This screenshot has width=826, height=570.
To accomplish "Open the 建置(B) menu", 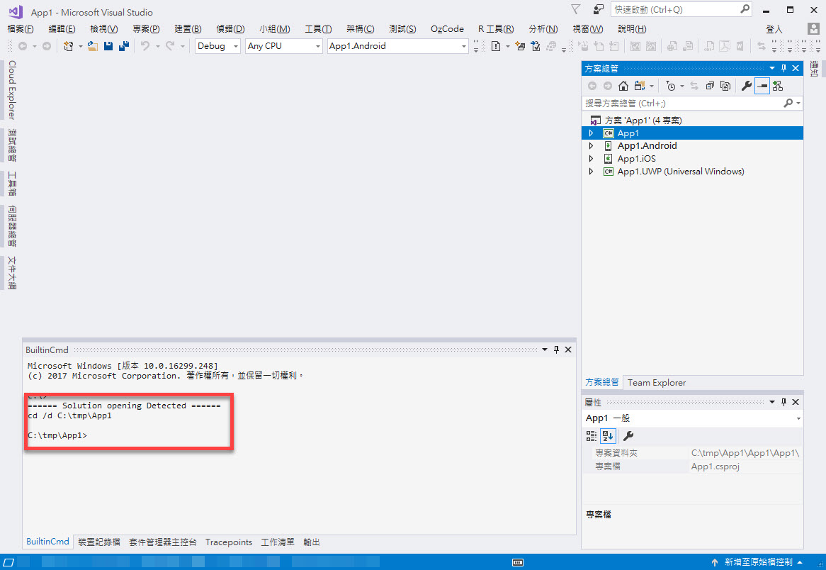I will 188,29.
